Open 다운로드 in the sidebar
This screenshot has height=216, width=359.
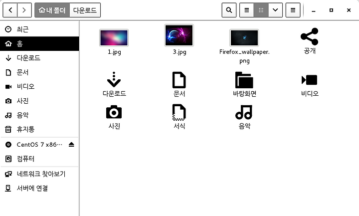(x=39, y=58)
